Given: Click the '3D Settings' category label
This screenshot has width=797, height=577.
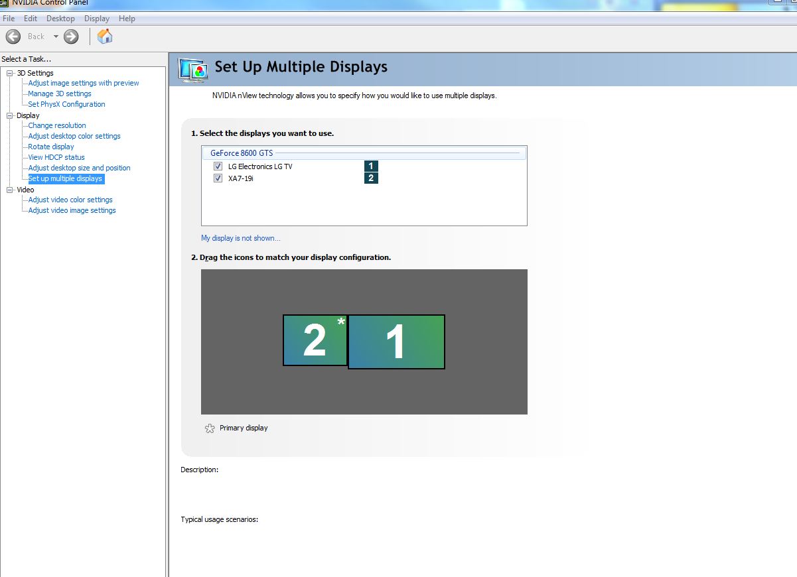Looking at the screenshot, I should [35, 73].
